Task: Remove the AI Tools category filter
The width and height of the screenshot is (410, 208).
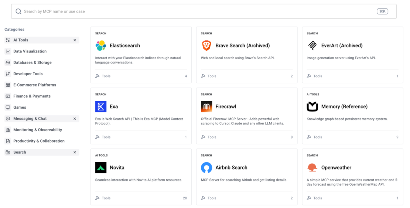Action: click(75, 40)
